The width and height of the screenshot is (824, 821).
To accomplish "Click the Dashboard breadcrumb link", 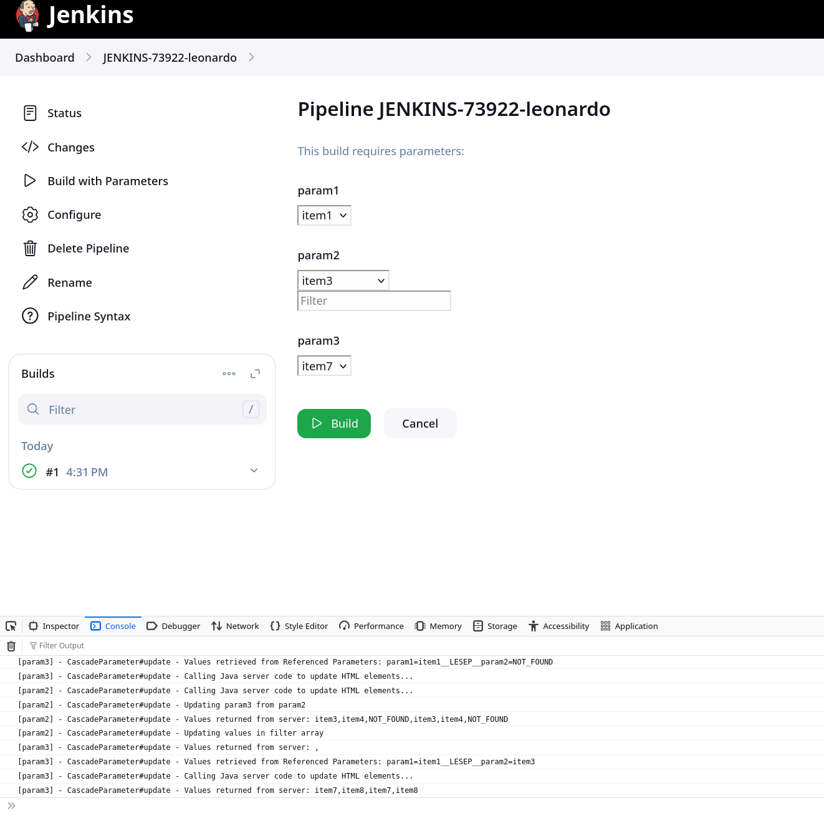I will point(45,58).
